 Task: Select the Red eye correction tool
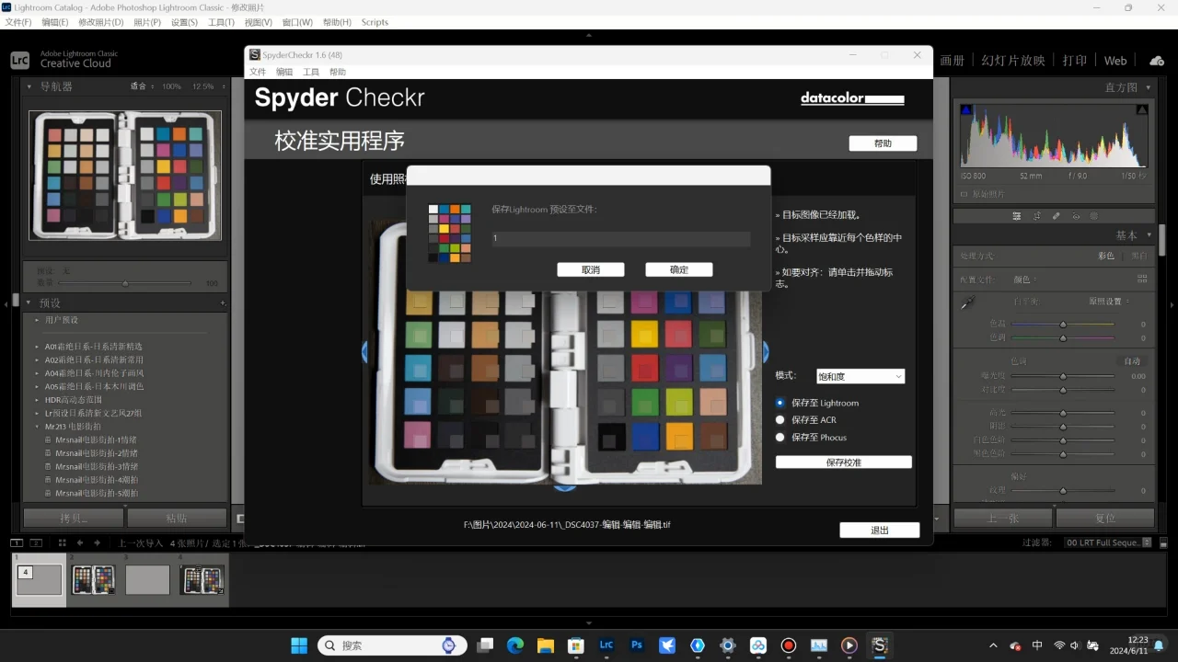click(1076, 216)
